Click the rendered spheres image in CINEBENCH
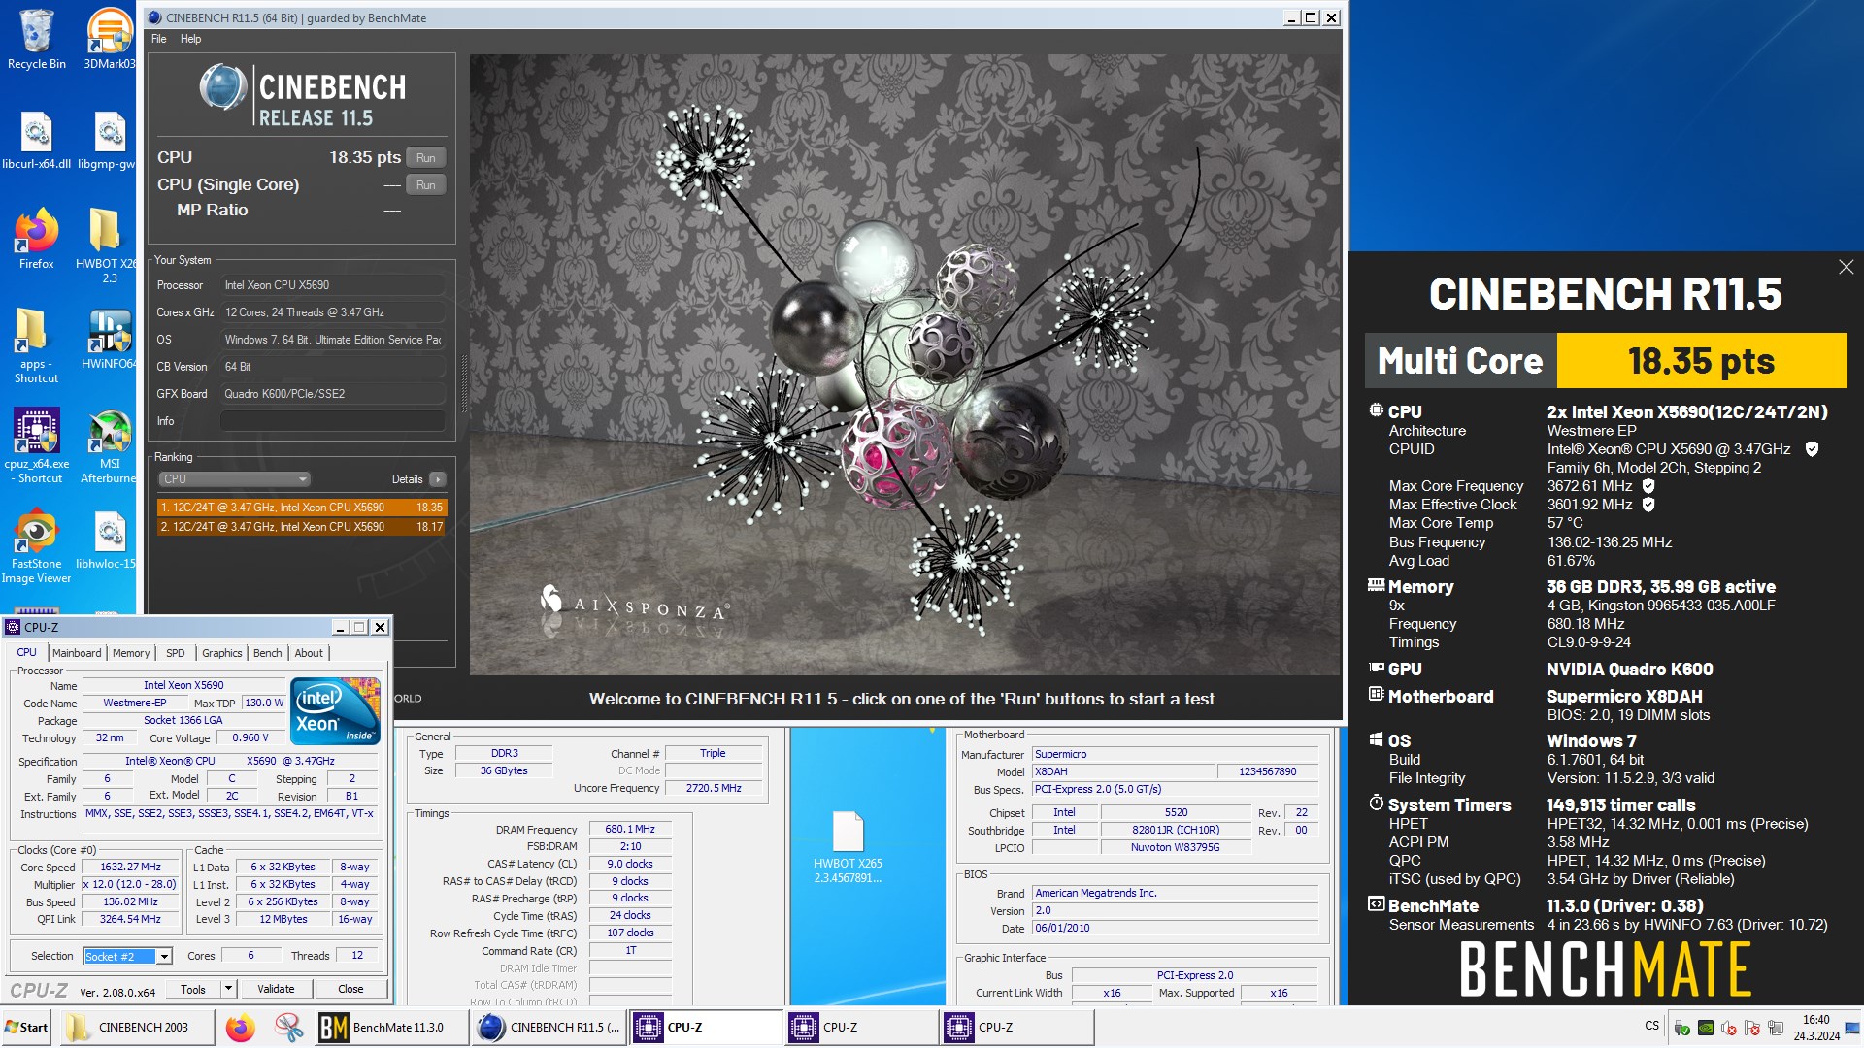Viewport: 1864px width, 1048px height. tap(905, 365)
